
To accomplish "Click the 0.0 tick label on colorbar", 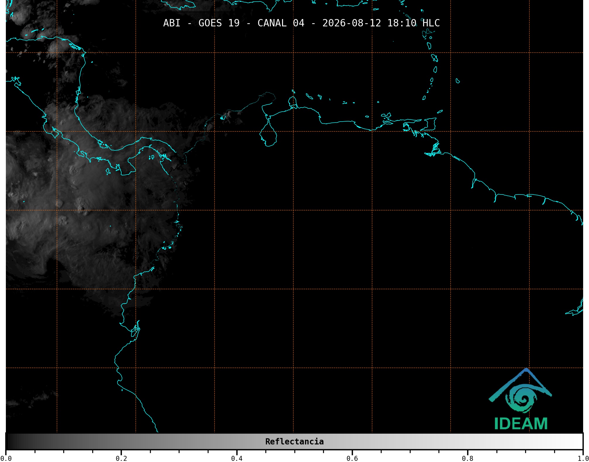I will pyautogui.click(x=6, y=458).
